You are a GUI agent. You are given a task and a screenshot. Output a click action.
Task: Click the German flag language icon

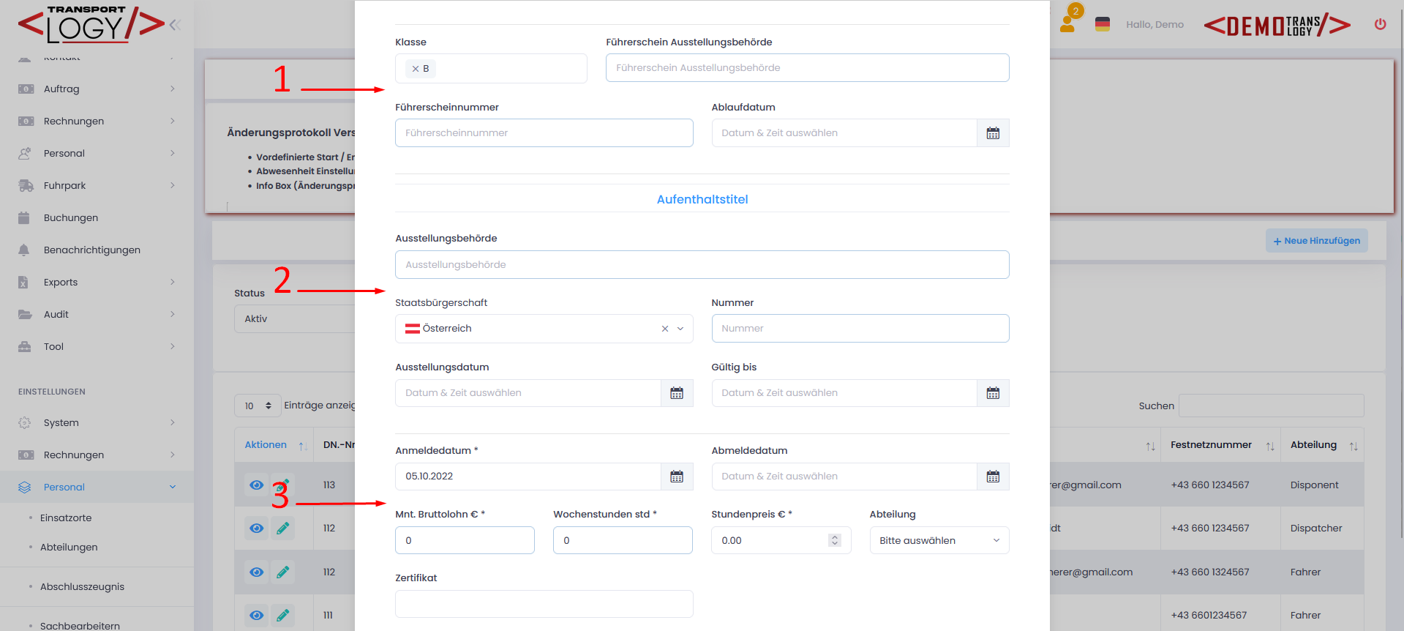[1102, 24]
